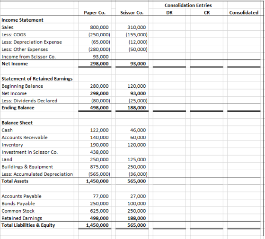The height and width of the screenshot is (239, 265).
Task: Click Scissor Co. Sales value 310,000
Action: point(137,27)
